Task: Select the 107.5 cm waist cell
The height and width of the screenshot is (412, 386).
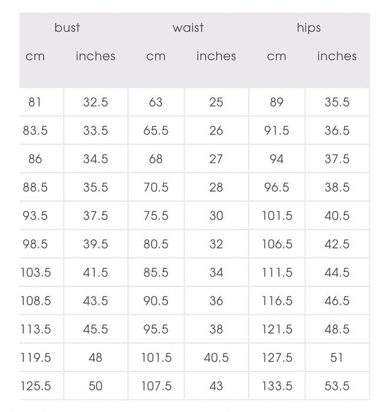Action: click(156, 386)
